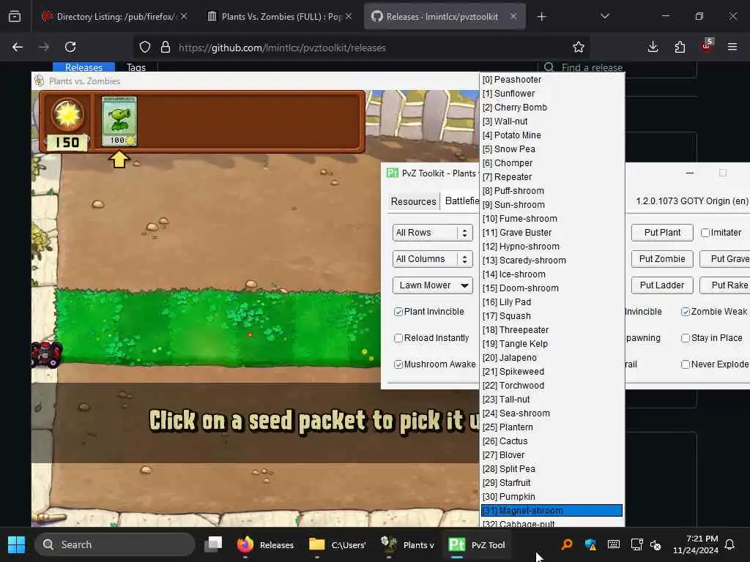
Task: Toggle the Plant Invincible checkbox
Action: coord(398,312)
